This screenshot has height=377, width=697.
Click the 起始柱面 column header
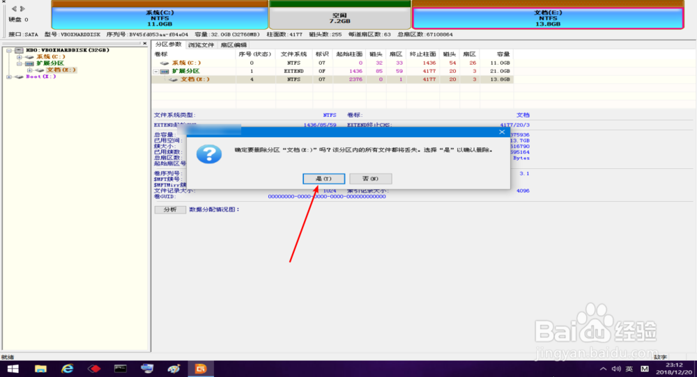pos(349,54)
